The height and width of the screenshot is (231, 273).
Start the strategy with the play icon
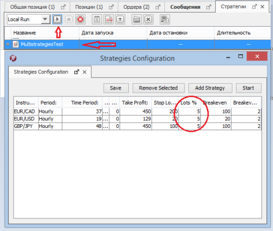57,19
